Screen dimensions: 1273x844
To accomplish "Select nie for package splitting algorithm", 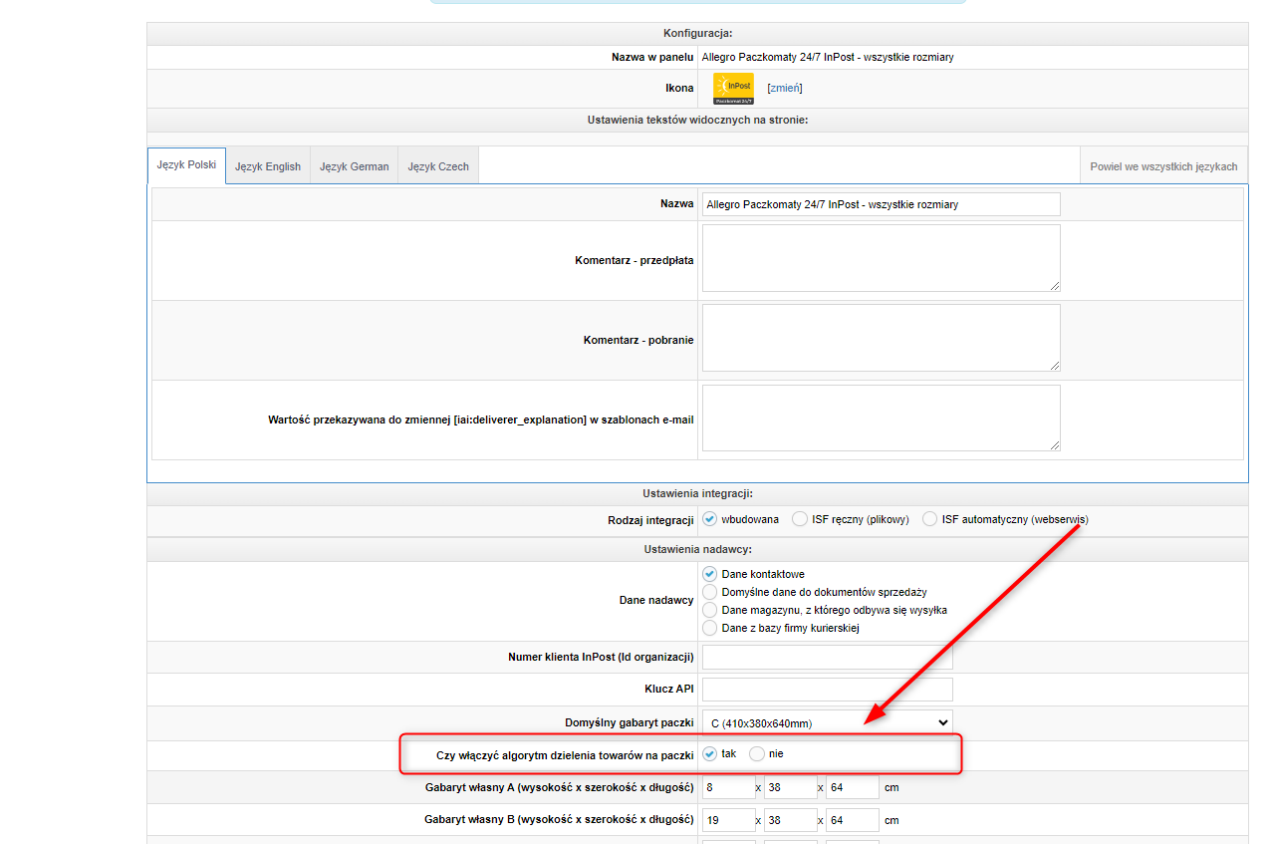I will coord(757,753).
